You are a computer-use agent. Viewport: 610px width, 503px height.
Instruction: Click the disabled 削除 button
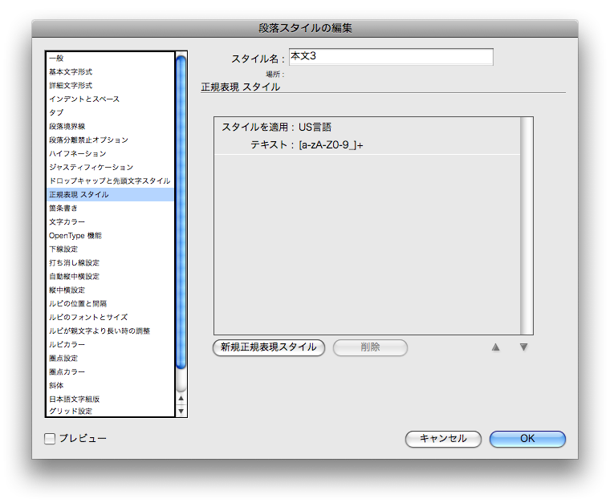(370, 347)
